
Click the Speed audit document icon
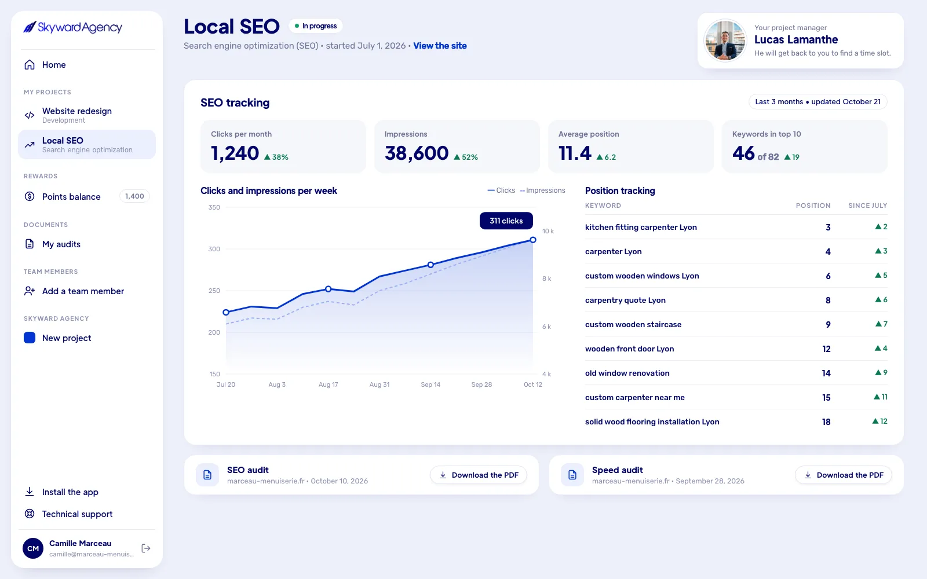click(x=572, y=475)
